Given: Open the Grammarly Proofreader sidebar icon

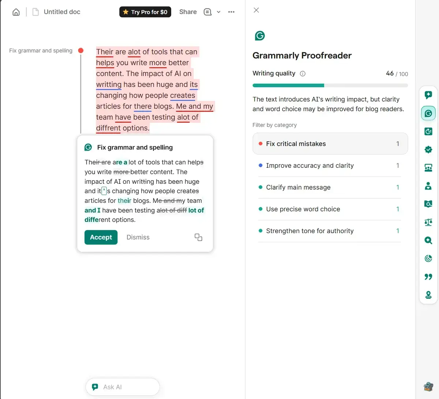Looking at the screenshot, I should [428, 113].
